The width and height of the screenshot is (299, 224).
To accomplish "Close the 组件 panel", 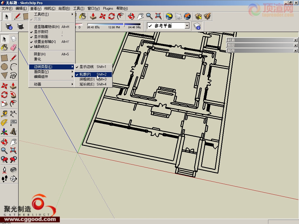I will tap(295, 50).
